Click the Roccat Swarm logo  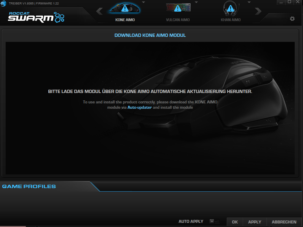[x=36, y=17]
